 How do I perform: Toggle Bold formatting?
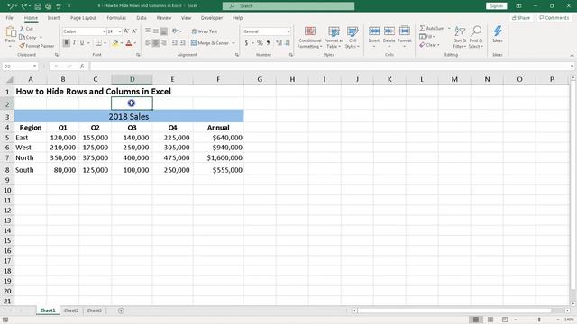(66, 43)
